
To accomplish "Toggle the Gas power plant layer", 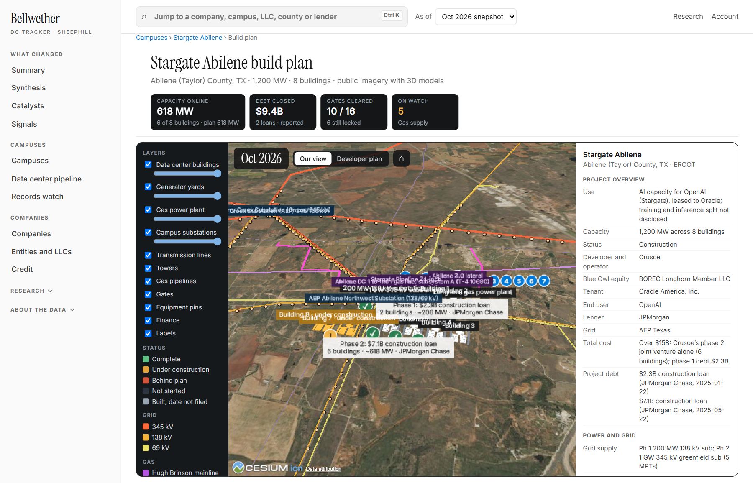I will 148,210.
